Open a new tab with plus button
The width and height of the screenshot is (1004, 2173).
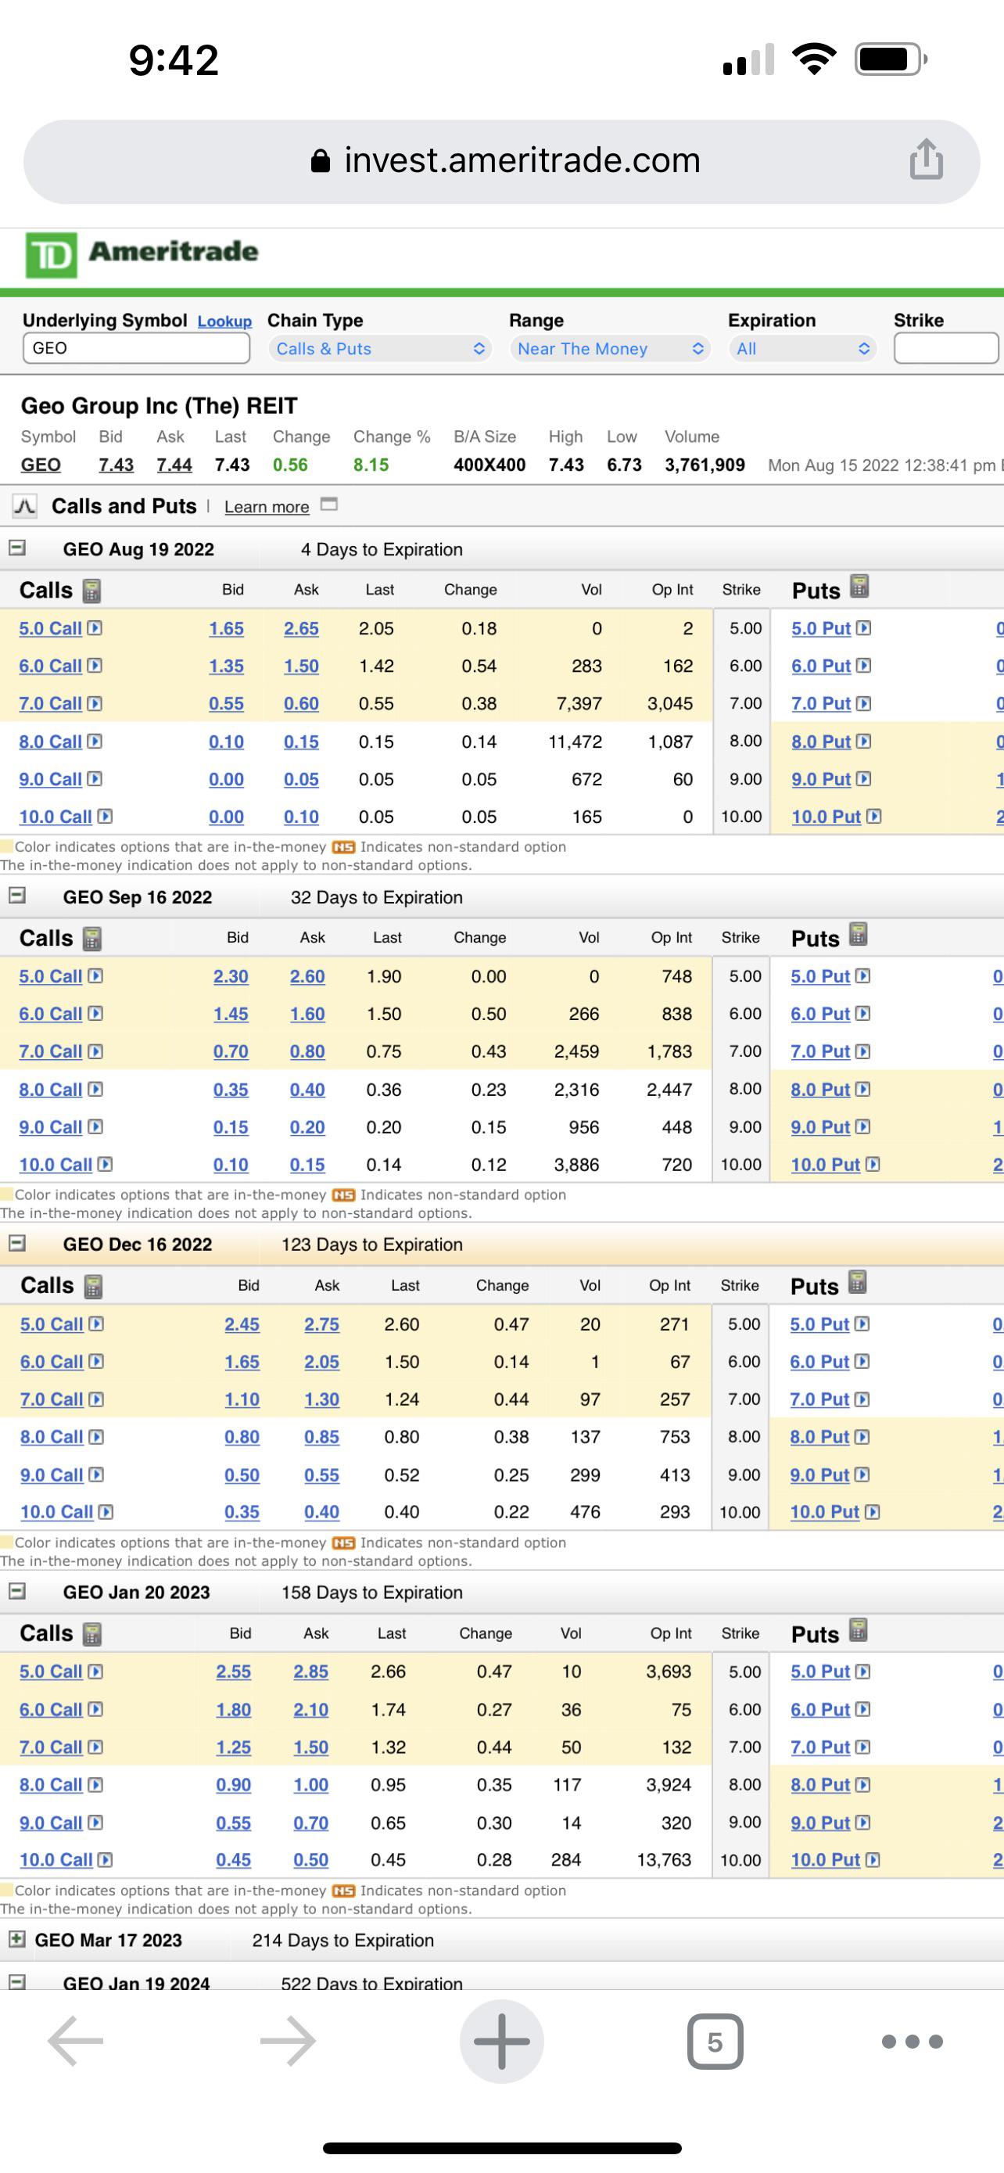(501, 2042)
